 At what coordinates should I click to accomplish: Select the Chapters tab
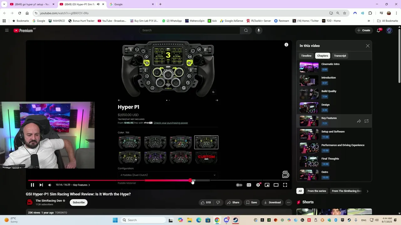(x=322, y=56)
